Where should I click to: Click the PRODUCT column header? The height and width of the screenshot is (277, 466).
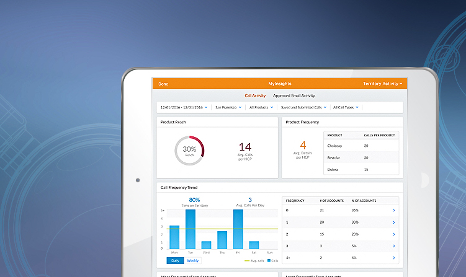[x=334, y=135]
